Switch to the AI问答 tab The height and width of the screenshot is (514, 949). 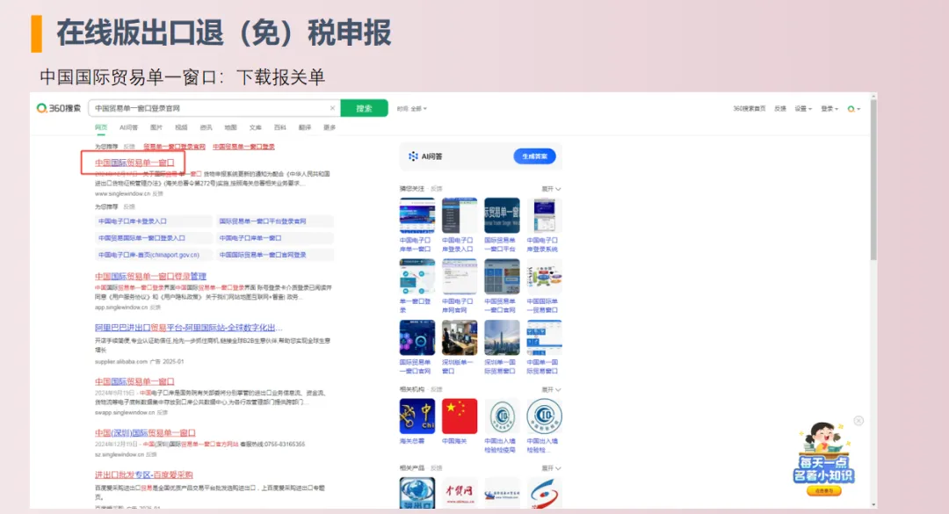[x=128, y=127]
